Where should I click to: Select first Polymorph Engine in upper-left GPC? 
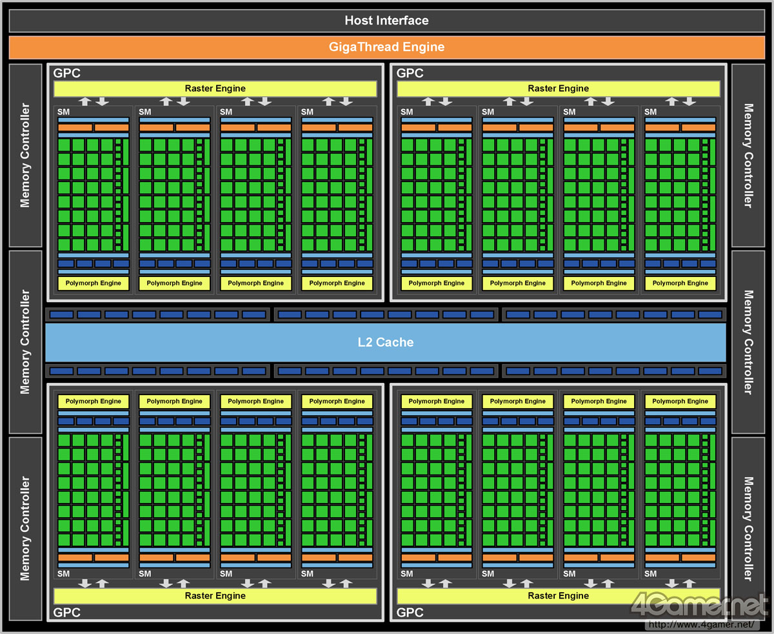point(94,283)
